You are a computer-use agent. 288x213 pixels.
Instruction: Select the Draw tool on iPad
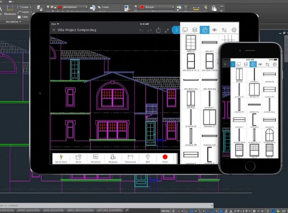pyautogui.click(x=78, y=158)
